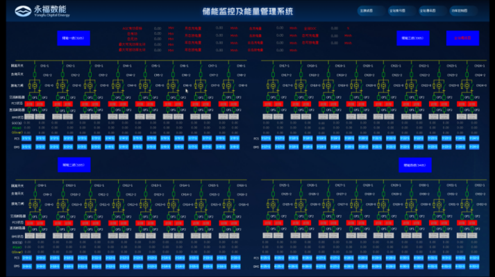Open PCS 1-1-1 detail box
The image size is (495, 277).
point(26,138)
